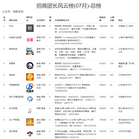Click 金马联盟's entry count 102
The height and width of the screenshot is (139, 139).
coord(112,108)
